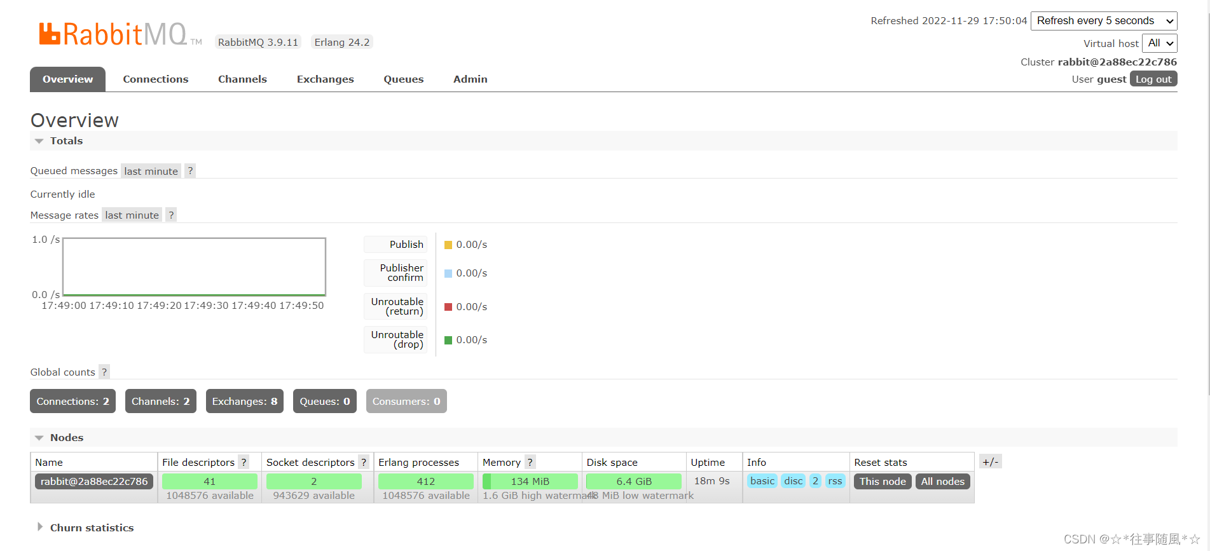Click the RabbitMQ 3.9.11 version label

coord(258,43)
